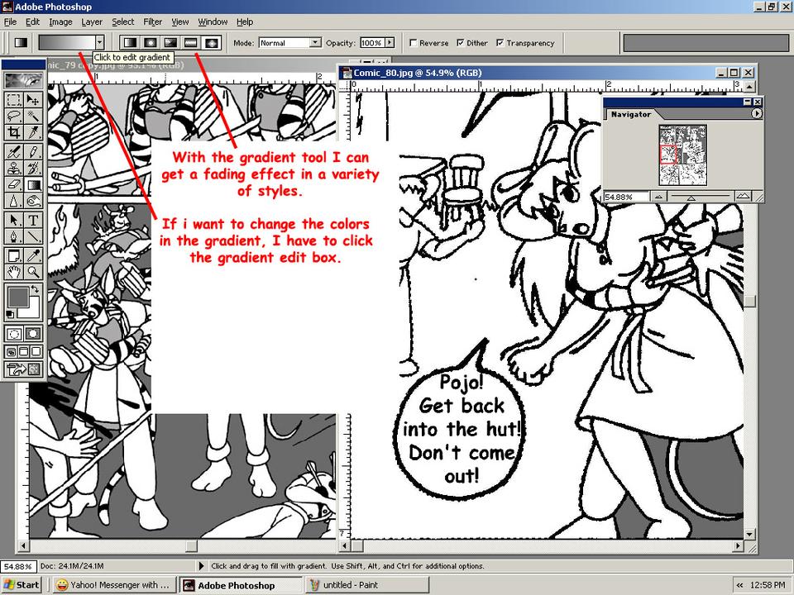Reset to default black and white colors

9,314
